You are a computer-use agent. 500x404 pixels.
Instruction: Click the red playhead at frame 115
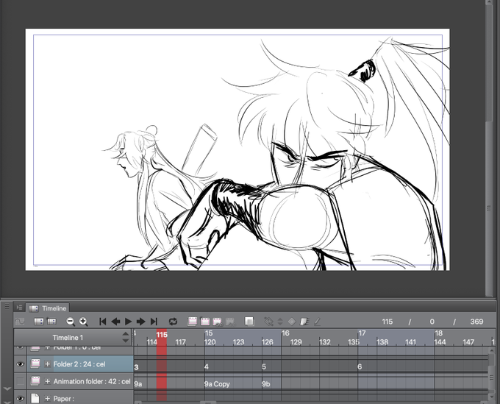pyautogui.click(x=162, y=335)
